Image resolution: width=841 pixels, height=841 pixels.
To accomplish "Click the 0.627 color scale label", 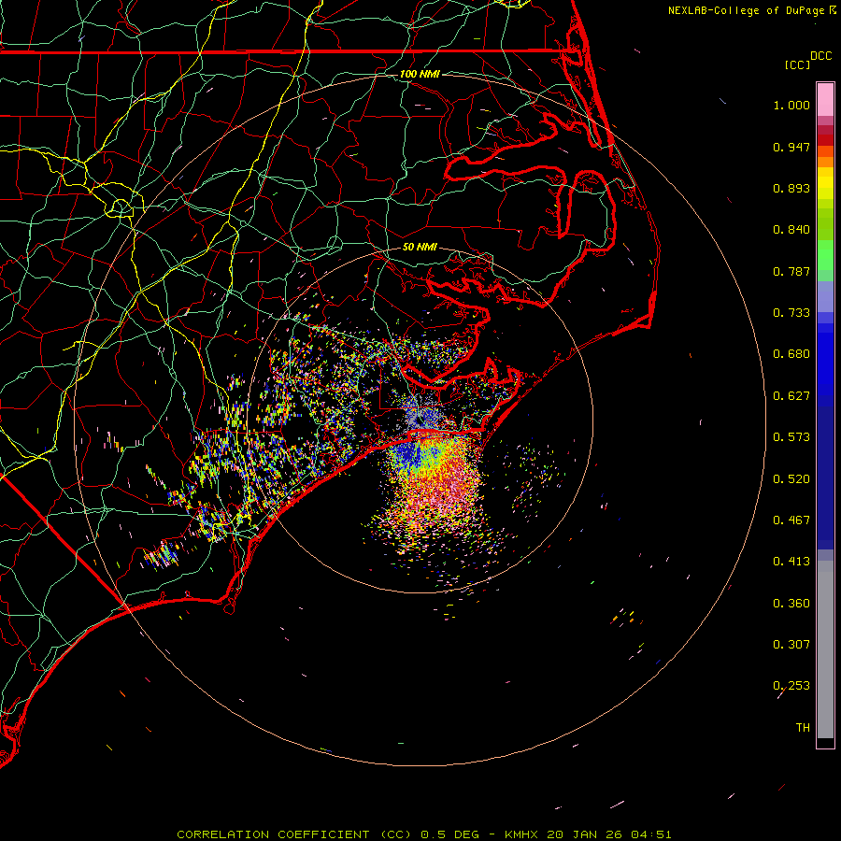I will pos(791,396).
